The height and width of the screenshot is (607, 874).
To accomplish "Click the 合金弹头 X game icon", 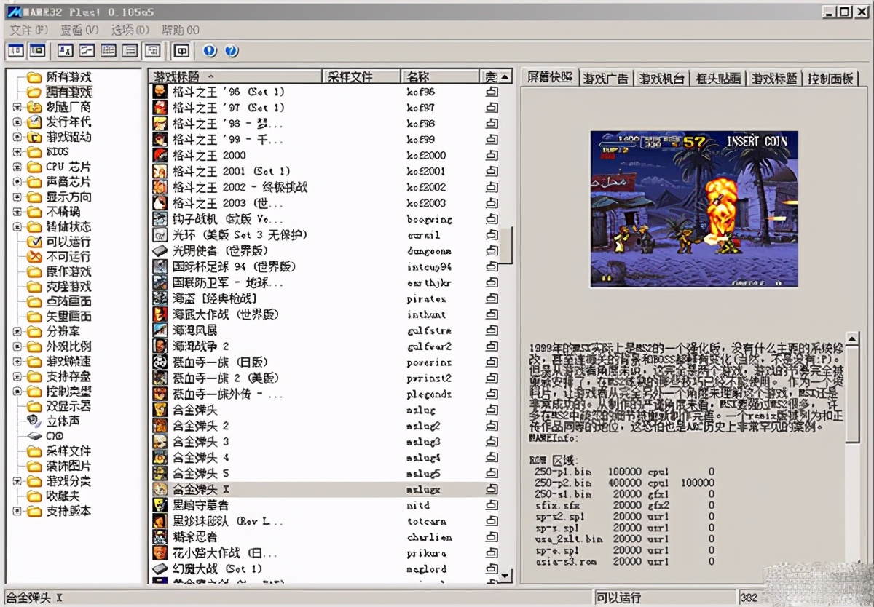I will point(160,489).
